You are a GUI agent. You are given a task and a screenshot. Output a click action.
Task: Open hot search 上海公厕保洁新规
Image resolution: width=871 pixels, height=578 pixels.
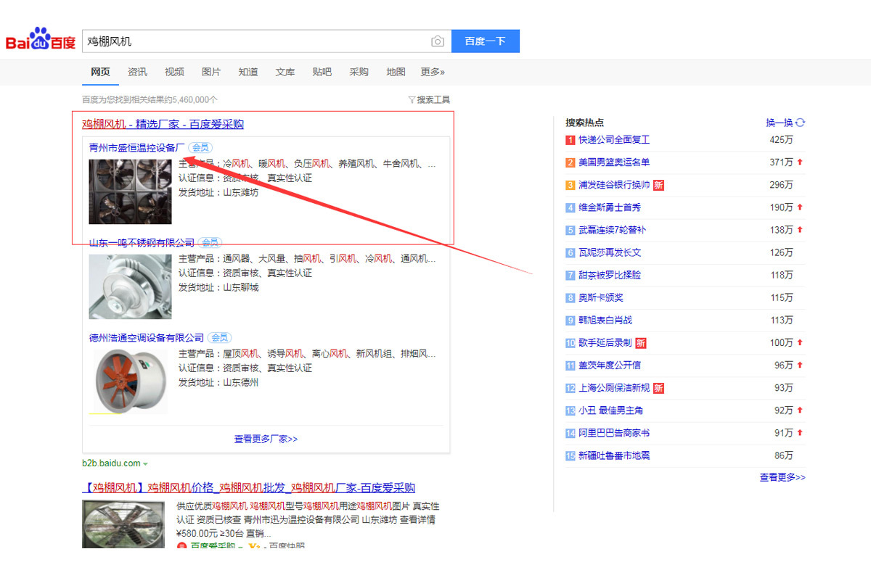point(614,388)
